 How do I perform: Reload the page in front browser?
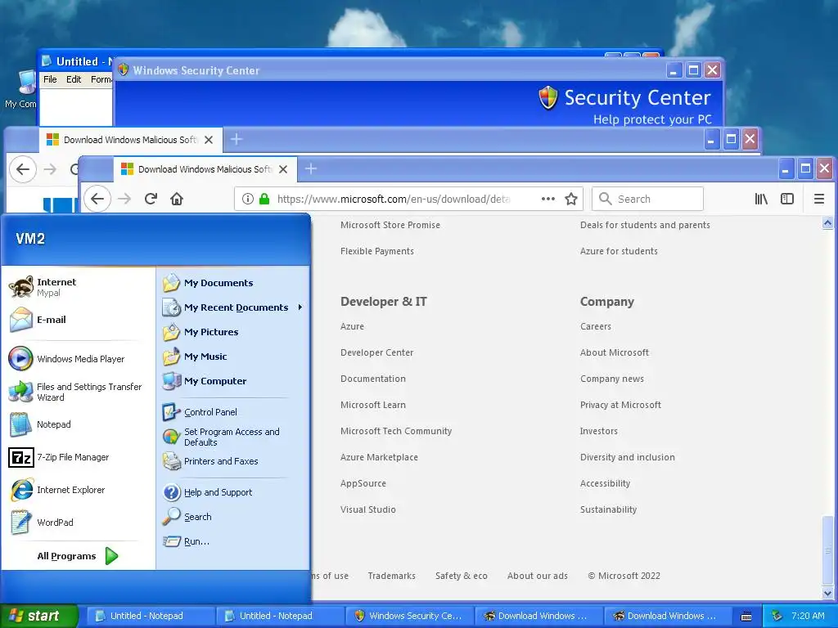tap(151, 200)
